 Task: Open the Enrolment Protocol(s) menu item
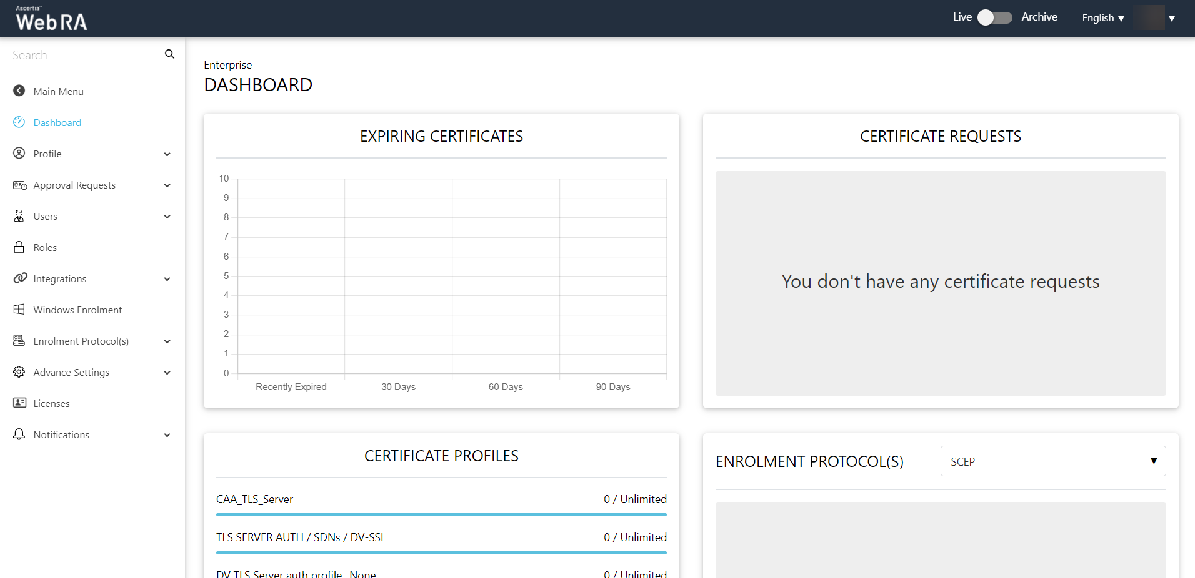click(81, 341)
